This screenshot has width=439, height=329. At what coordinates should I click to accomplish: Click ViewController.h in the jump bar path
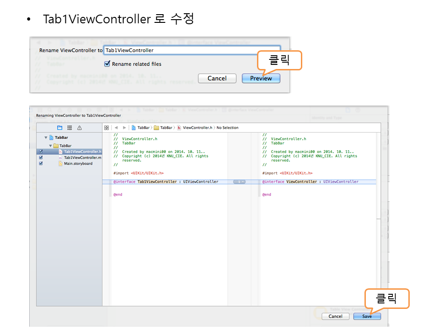coord(197,128)
